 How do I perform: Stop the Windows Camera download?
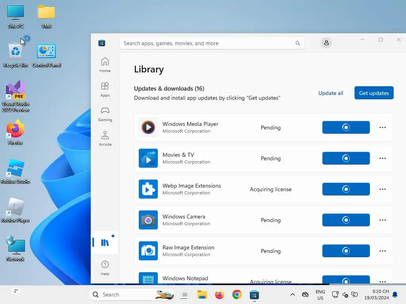(346, 220)
